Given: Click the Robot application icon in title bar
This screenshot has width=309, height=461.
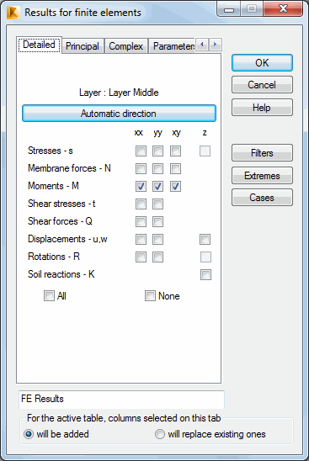Looking at the screenshot, I should click(x=13, y=13).
